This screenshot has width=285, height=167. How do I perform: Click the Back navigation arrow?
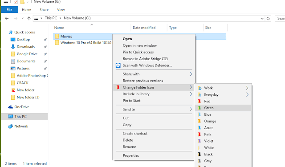point(7,18)
